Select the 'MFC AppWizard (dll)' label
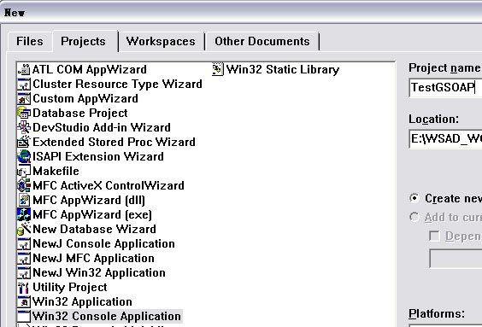Image resolution: width=482 pixels, height=327 pixels. click(x=89, y=200)
